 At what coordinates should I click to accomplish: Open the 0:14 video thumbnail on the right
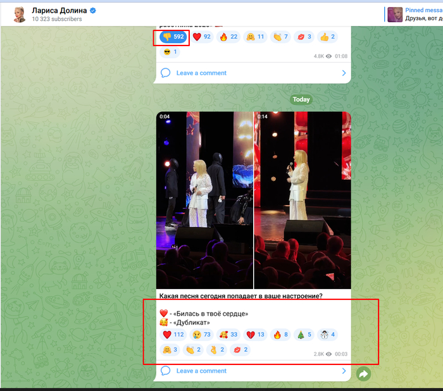click(x=303, y=200)
